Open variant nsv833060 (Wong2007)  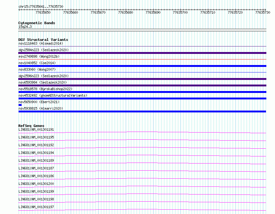coord(37,69)
